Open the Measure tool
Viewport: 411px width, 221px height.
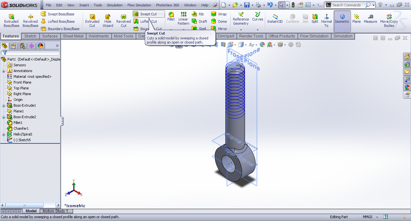[370, 19]
